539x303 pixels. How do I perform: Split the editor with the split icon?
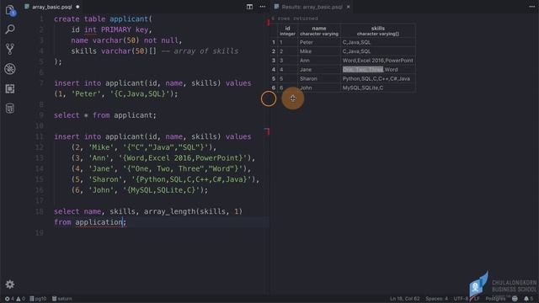(249, 7)
